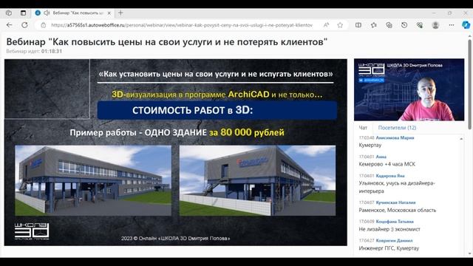Image resolution: width=473 pixels, height=266 pixels.
Task: Click chat author Кадирова Яна
Action: 390,176
